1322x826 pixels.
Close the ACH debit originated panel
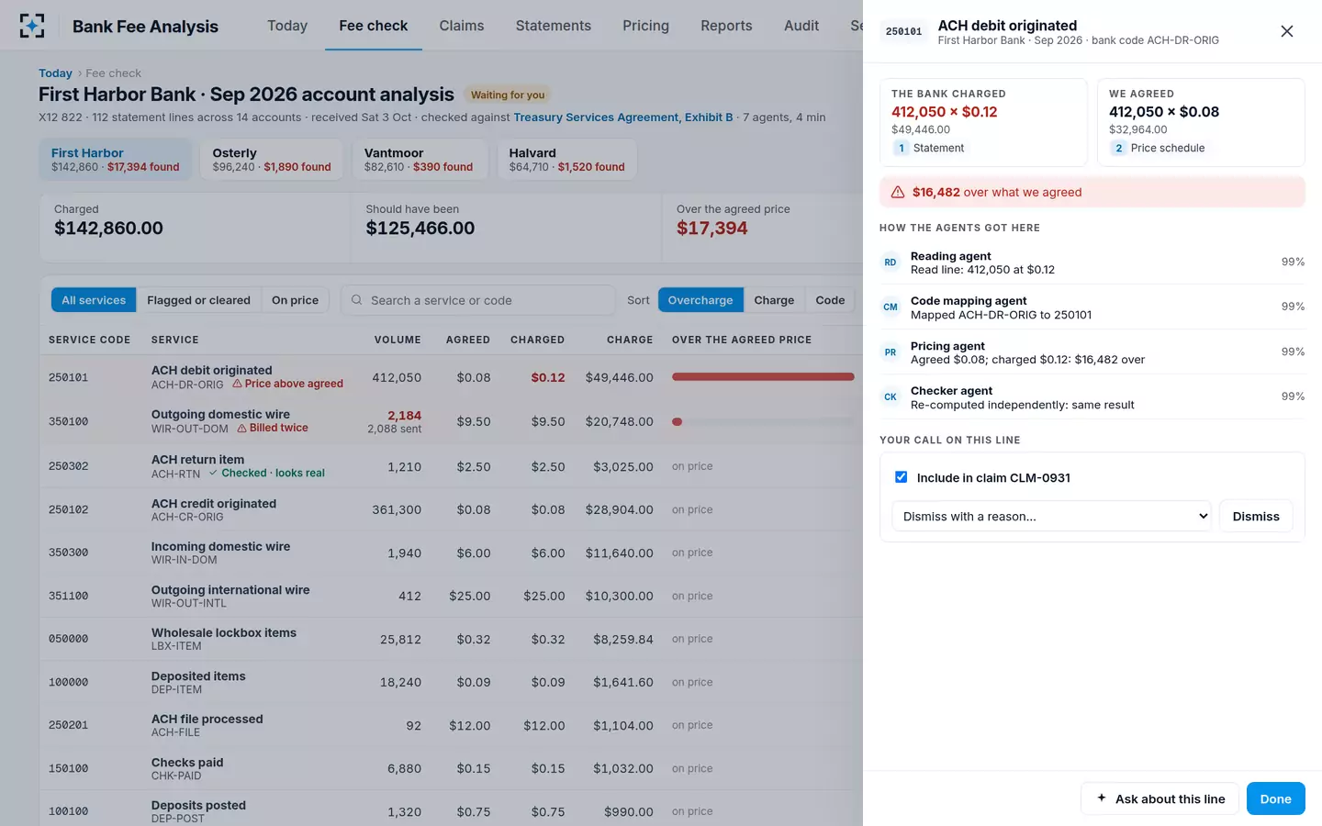[x=1287, y=31]
